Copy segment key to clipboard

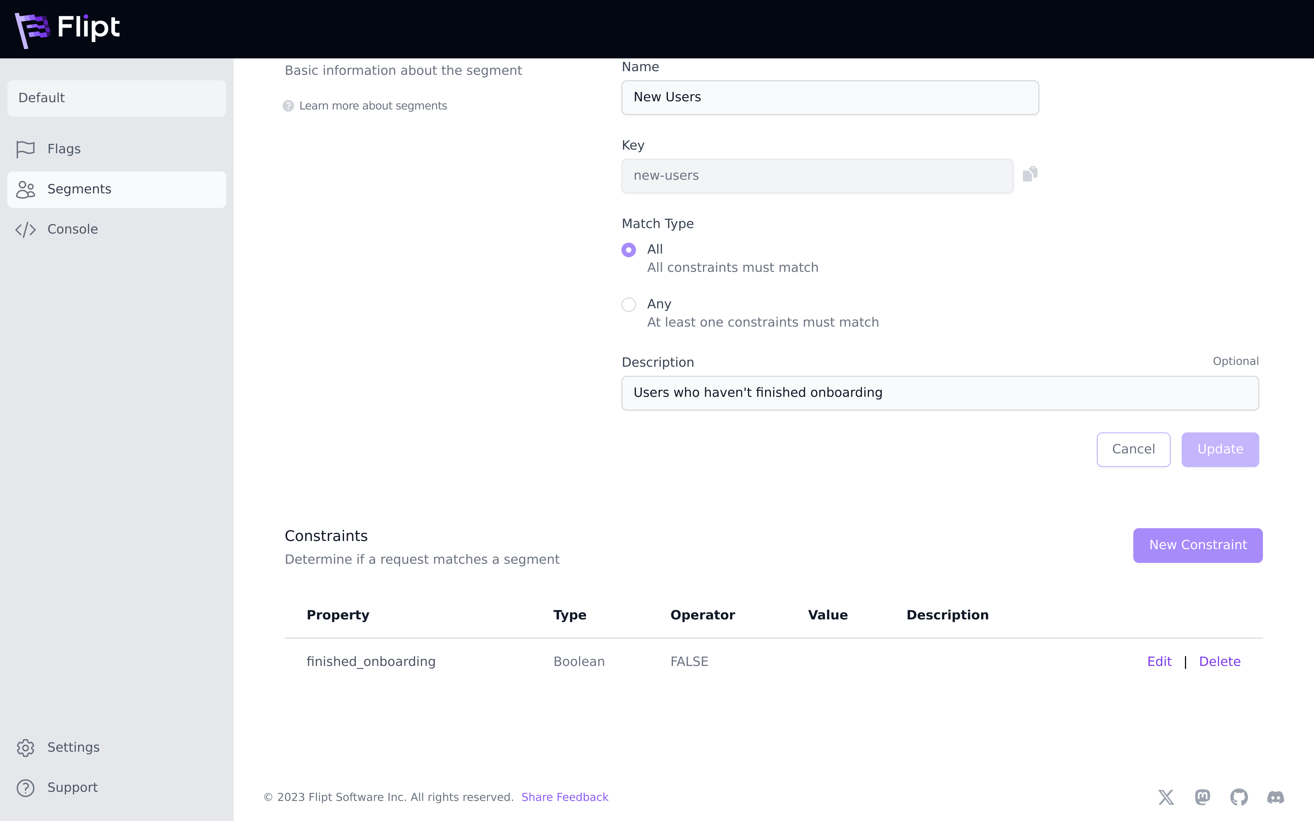click(x=1030, y=174)
